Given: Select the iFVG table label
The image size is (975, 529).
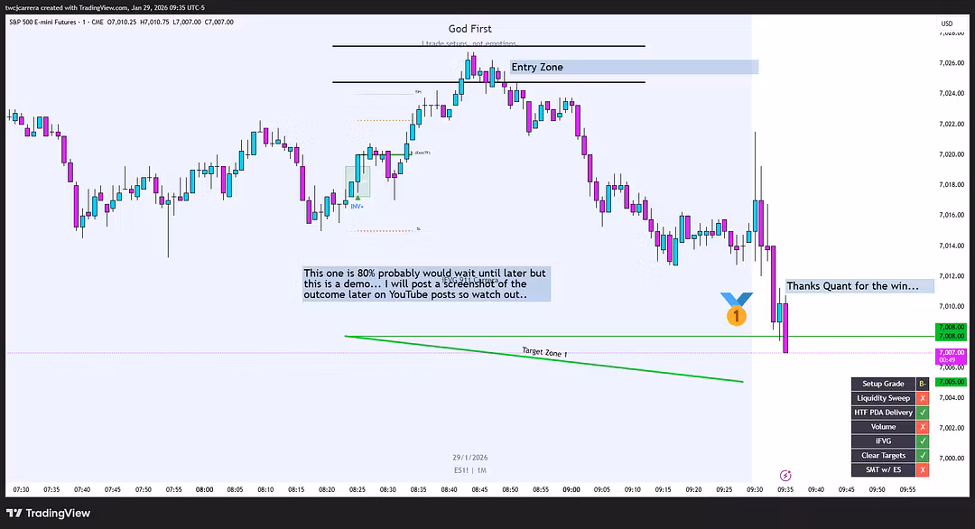Looking at the screenshot, I should [883, 441].
